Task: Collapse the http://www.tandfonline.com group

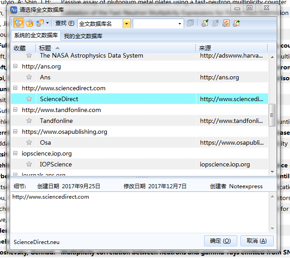Action: coord(15,110)
